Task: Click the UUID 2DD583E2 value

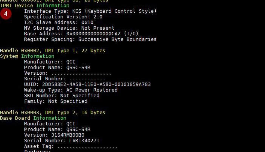Action: (97, 84)
